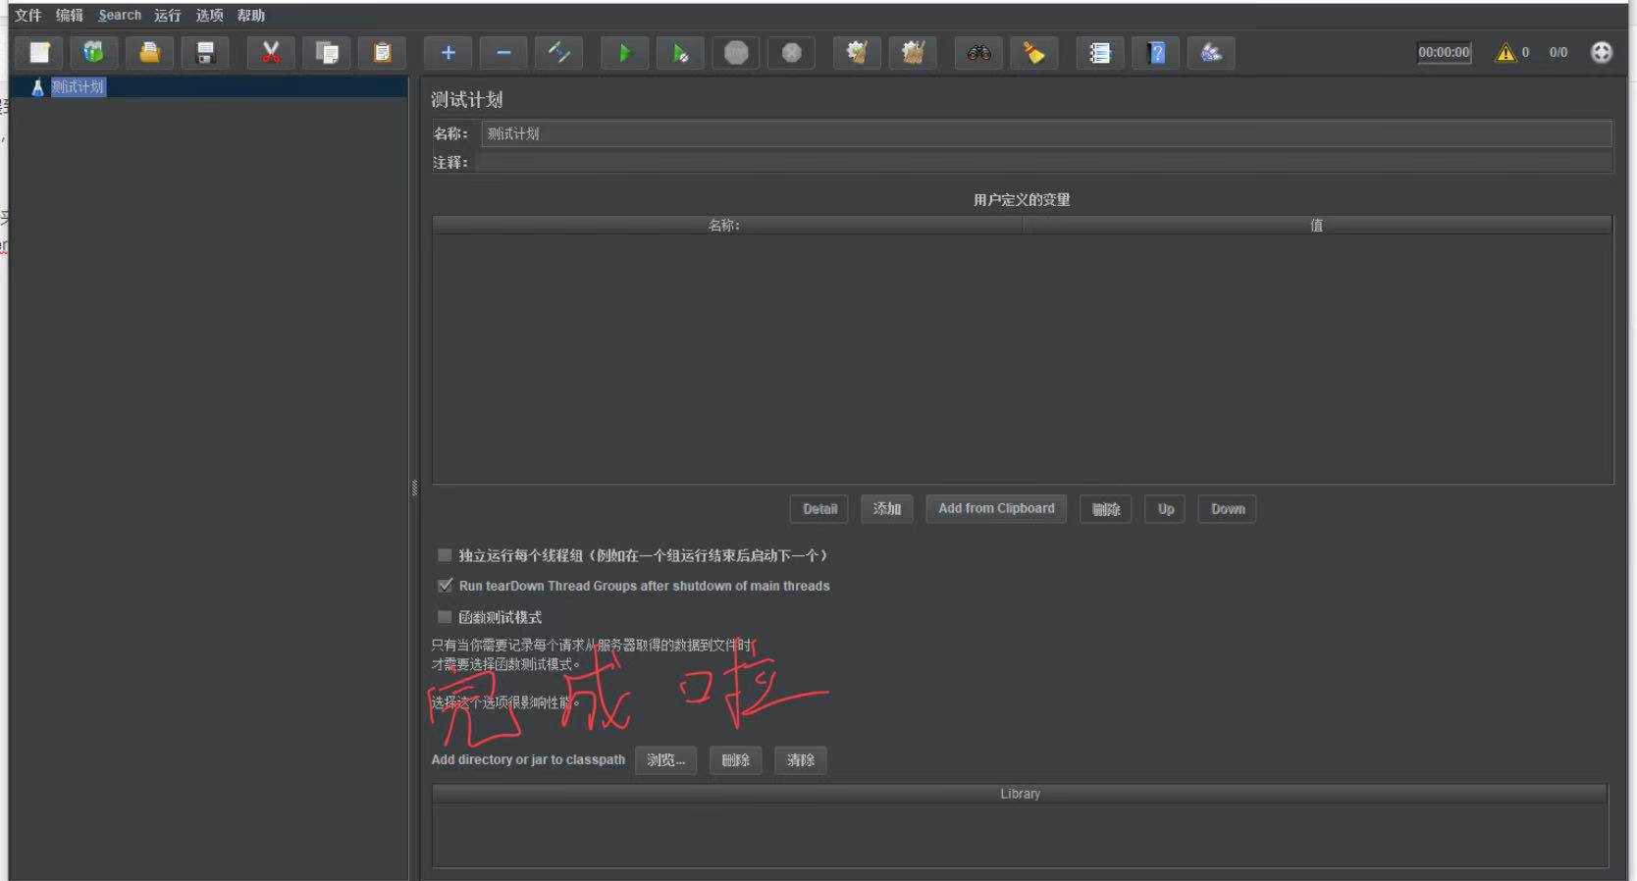This screenshot has width=1637, height=881.
Task: Open the 运行 menu
Action: 168,16
